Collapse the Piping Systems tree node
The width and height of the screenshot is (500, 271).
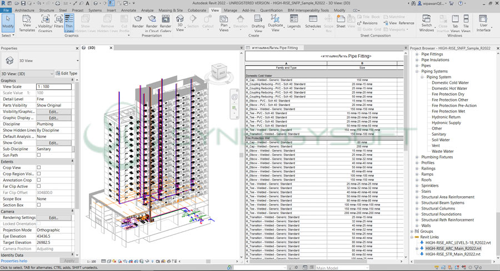[417, 71]
